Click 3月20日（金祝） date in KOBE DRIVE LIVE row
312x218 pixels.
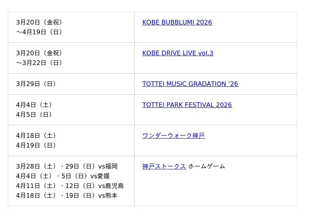[39, 53]
